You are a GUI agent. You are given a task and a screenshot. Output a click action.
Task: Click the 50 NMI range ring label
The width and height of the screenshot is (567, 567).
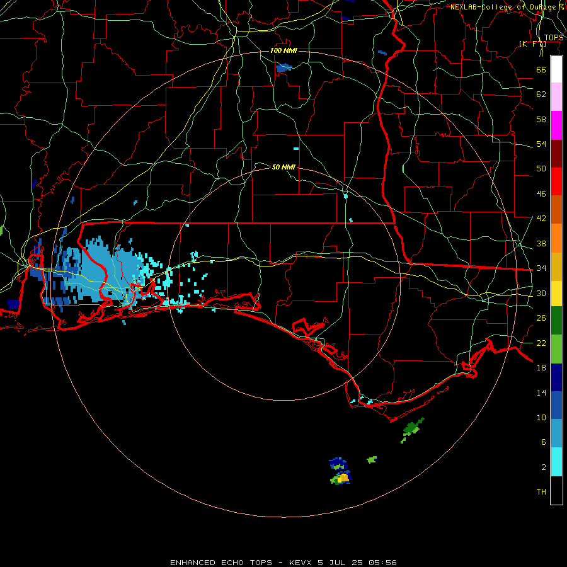[x=283, y=167]
